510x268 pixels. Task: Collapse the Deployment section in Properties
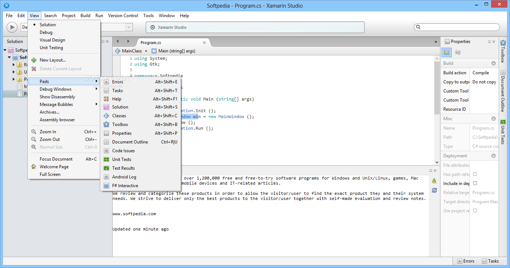point(494,156)
